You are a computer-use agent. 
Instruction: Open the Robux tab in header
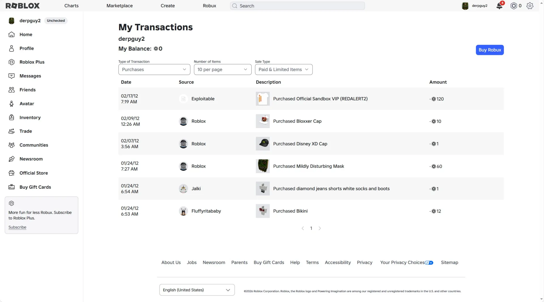click(x=209, y=6)
